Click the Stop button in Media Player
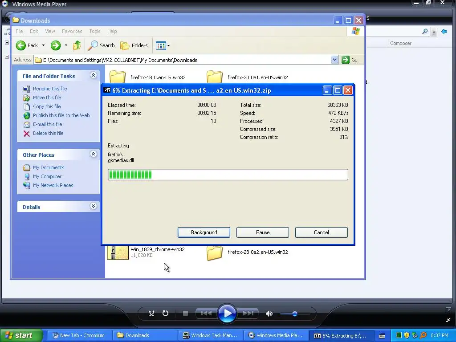The height and width of the screenshot is (342, 456). tap(185, 313)
